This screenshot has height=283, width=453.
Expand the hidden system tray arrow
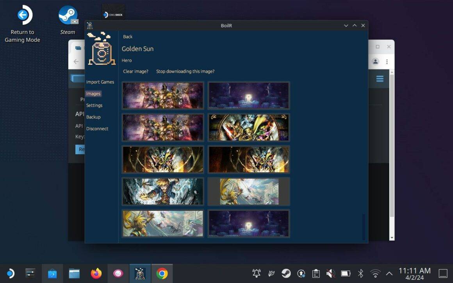(389, 274)
